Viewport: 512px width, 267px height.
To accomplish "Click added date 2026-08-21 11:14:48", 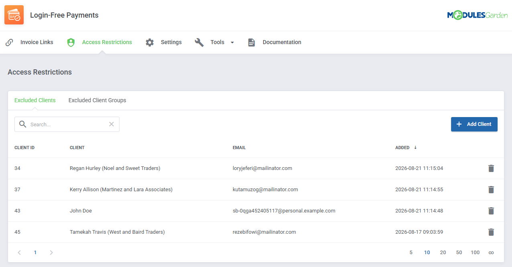I will click(419, 211).
